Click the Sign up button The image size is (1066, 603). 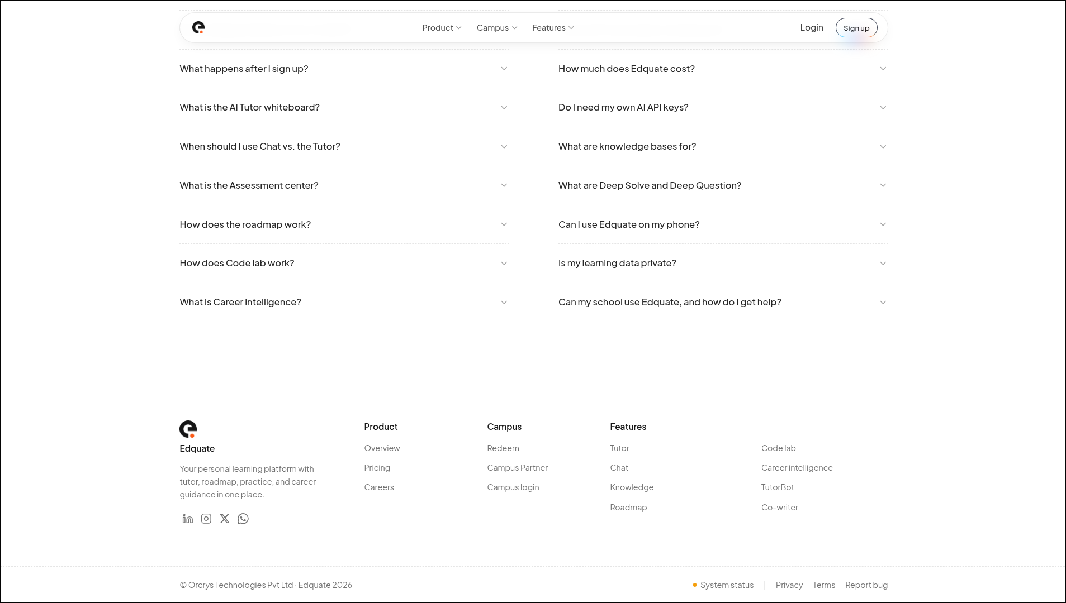[856, 28]
